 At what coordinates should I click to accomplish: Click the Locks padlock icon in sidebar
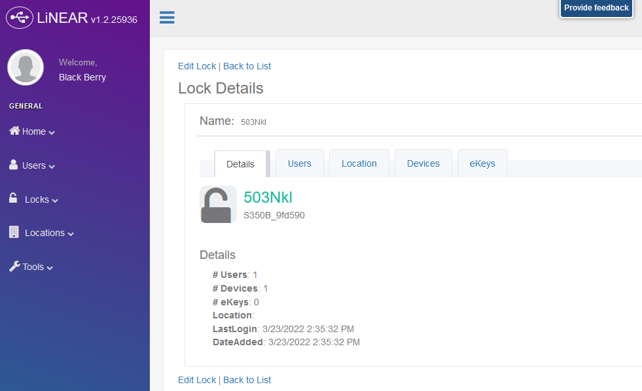point(13,198)
